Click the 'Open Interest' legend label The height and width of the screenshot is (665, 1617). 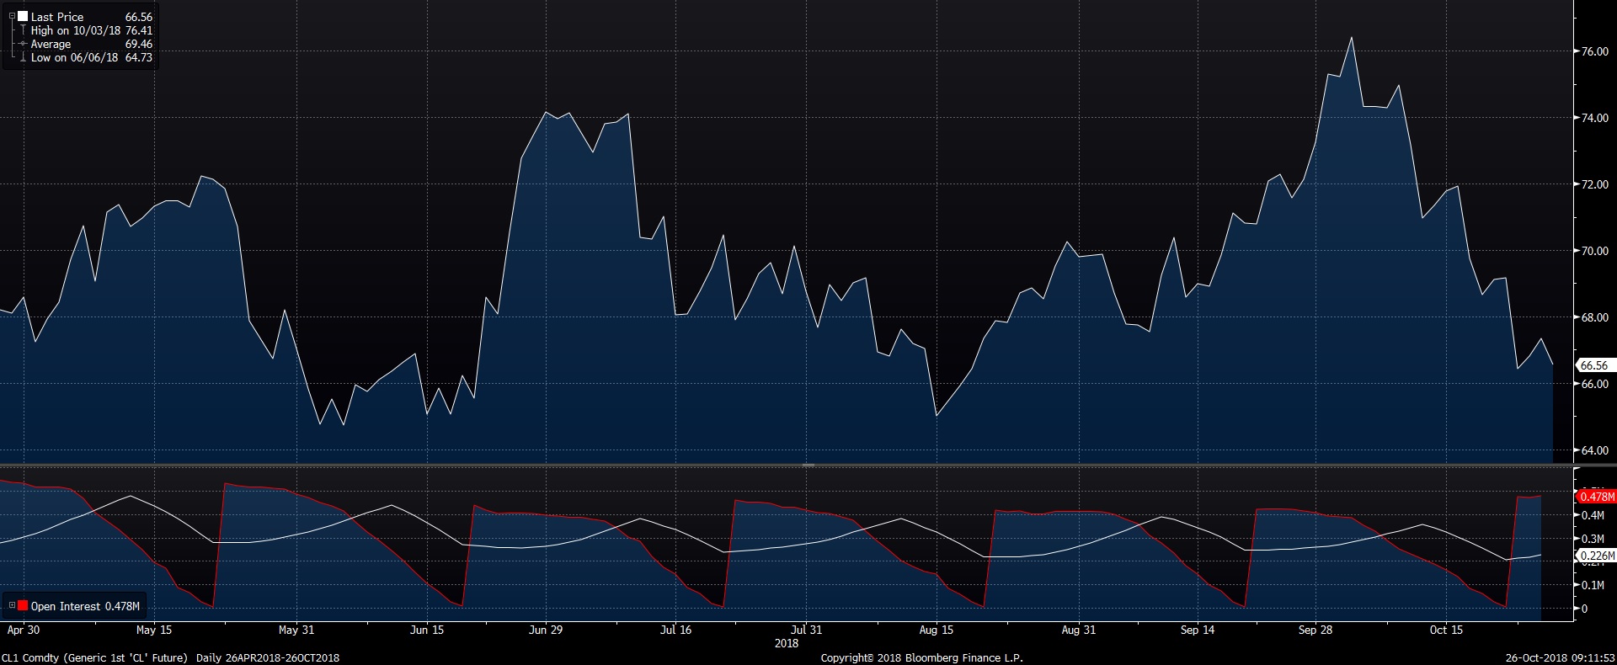pos(67,606)
